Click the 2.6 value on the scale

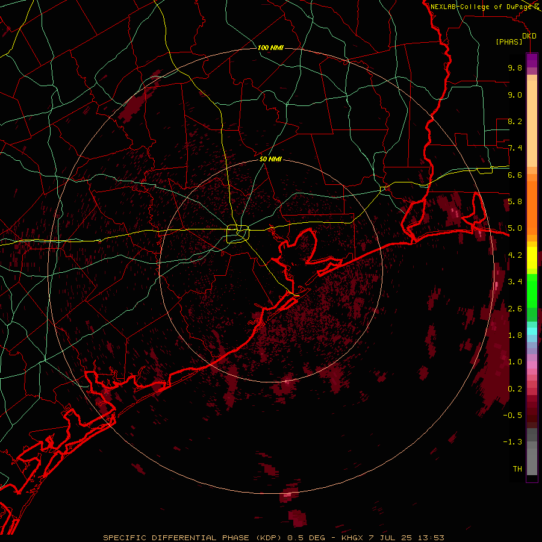point(515,309)
